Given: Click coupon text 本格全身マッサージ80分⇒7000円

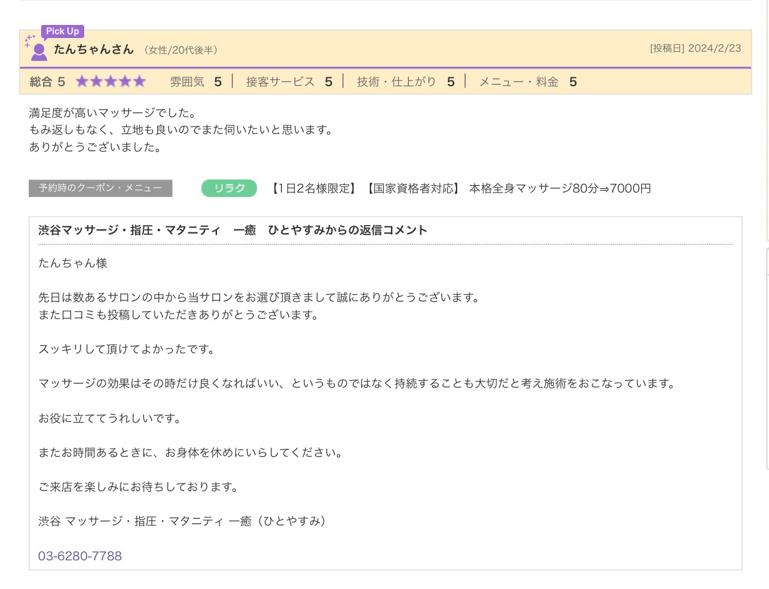Looking at the screenshot, I should pyautogui.click(x=560, y=188).
